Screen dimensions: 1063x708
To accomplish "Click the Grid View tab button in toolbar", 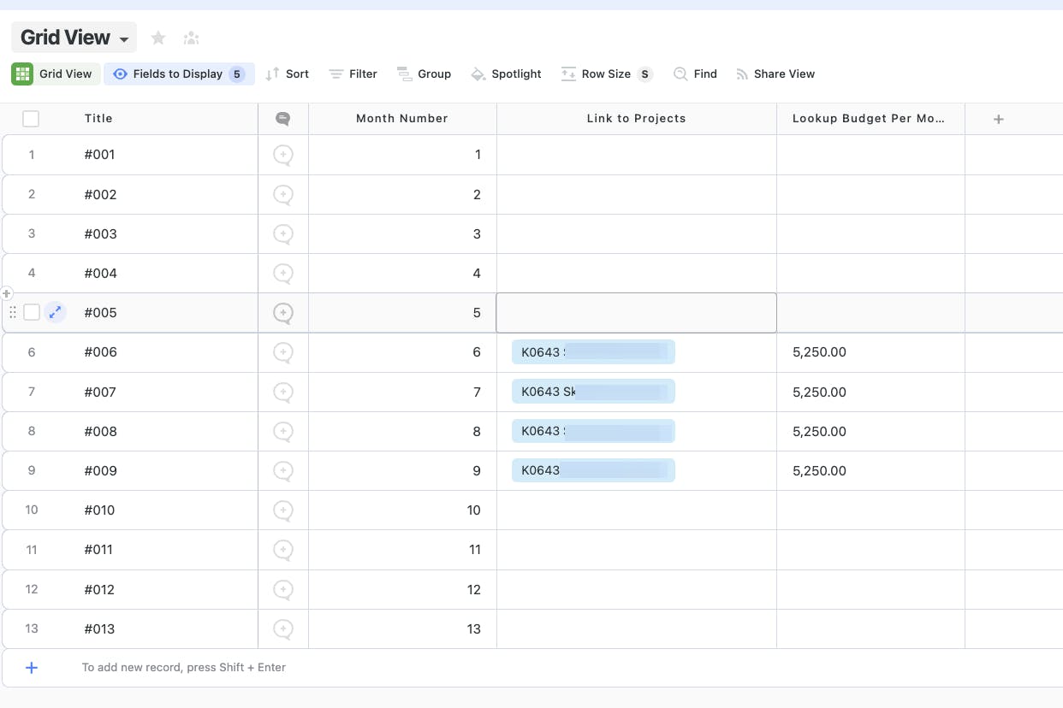I will (x=56, y=74).
